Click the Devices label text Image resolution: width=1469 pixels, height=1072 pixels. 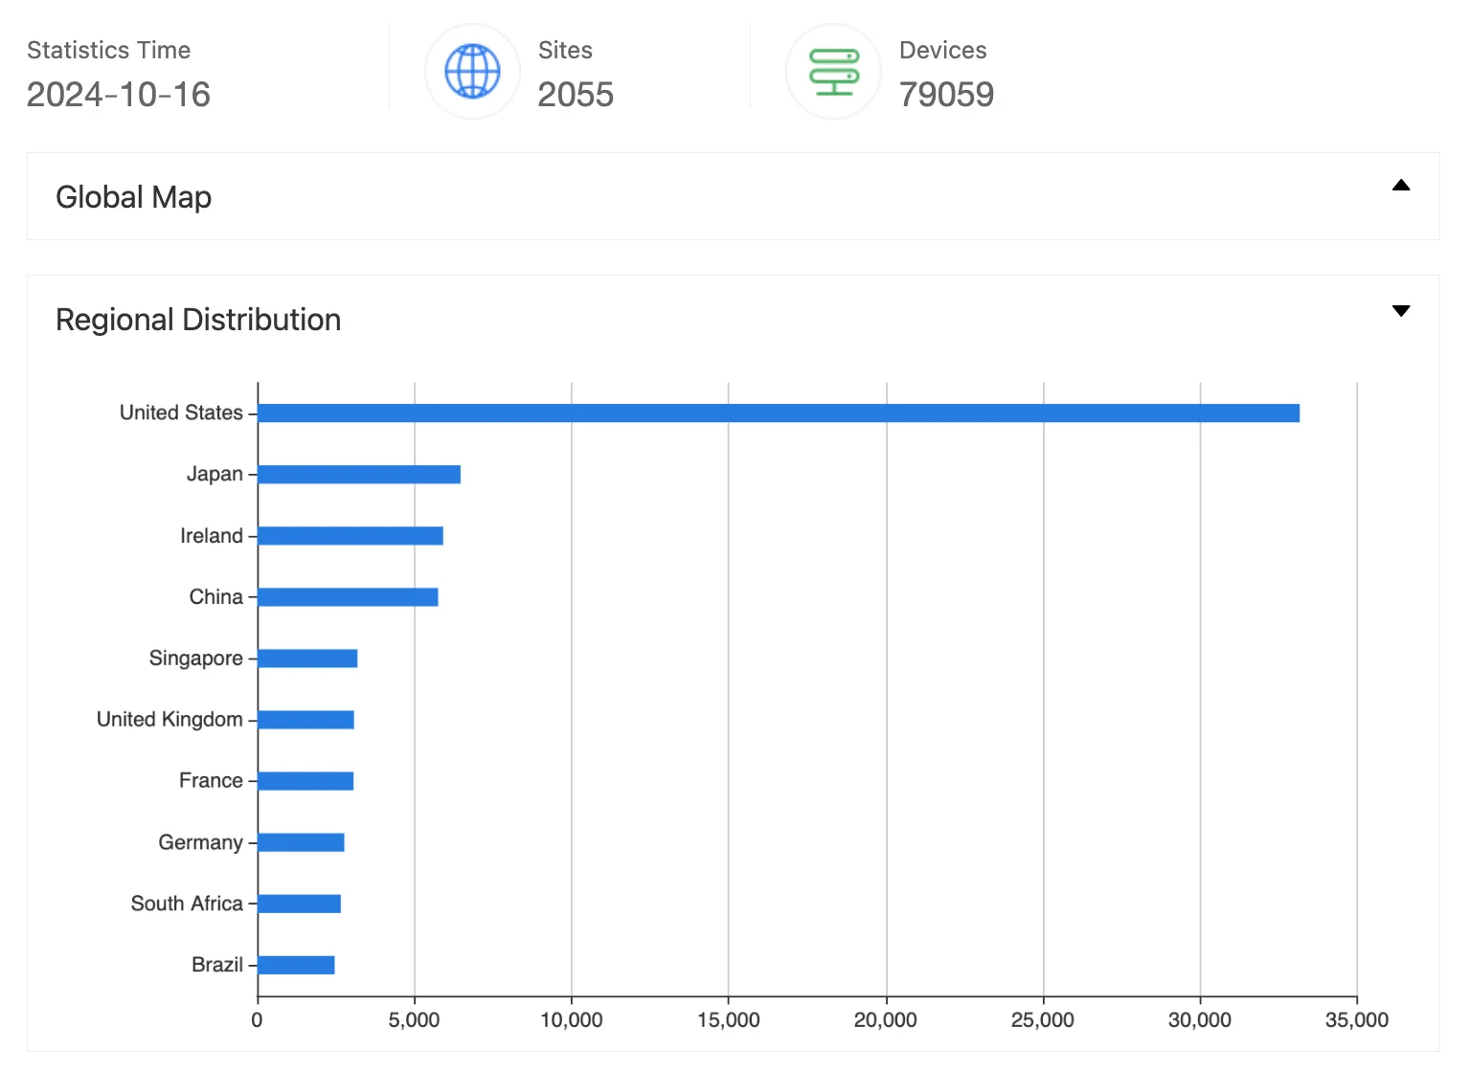[943, 50]
